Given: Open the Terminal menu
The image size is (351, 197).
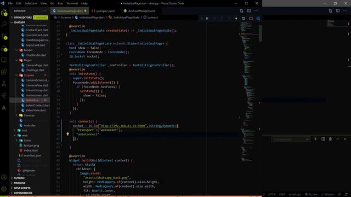Looking at the screenshot, I should (72, 3).
